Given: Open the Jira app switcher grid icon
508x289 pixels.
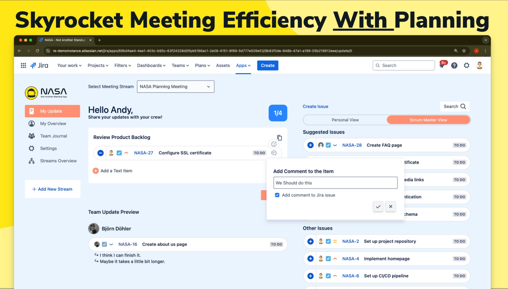Looking at the screenshot, I should pos(23,66).
